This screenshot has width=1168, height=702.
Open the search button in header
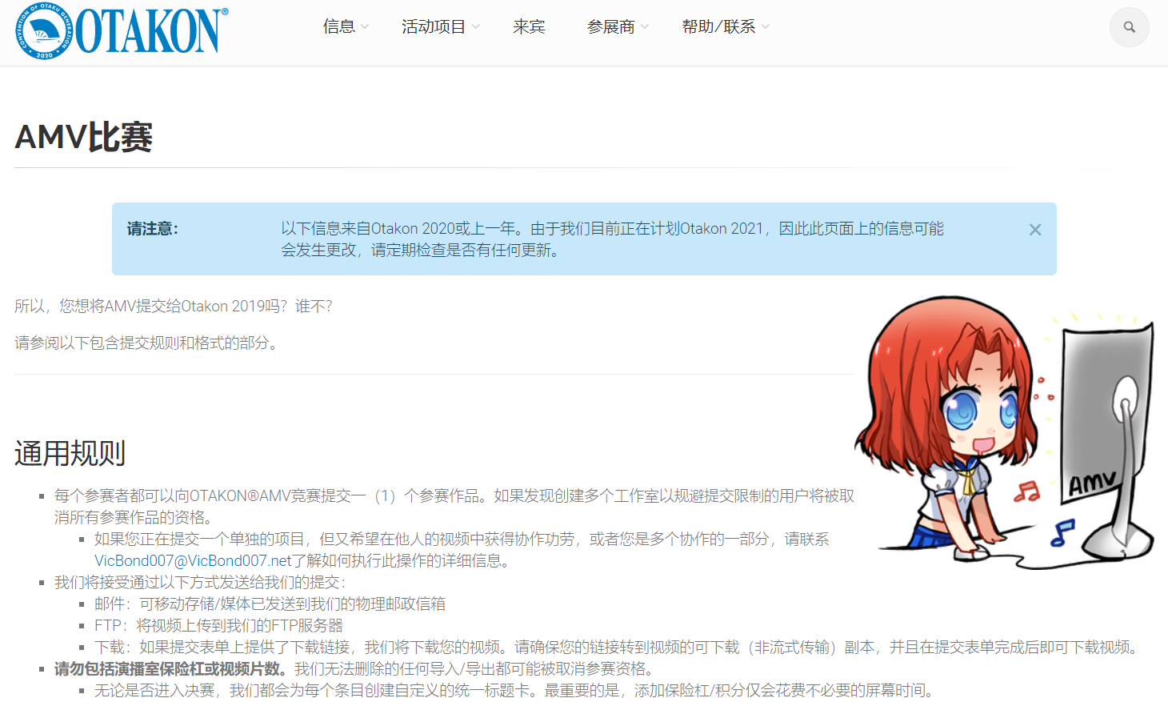click(x=1129, y=27)
